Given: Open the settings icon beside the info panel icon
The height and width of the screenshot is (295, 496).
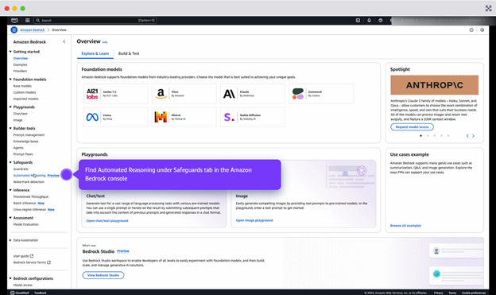Looking at the screenshot, I should click(482, 29).
